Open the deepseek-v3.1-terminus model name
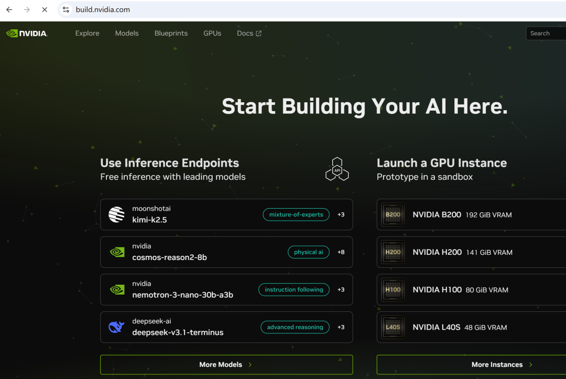Viewport: 566px width, 379px height. click(178, 332)
